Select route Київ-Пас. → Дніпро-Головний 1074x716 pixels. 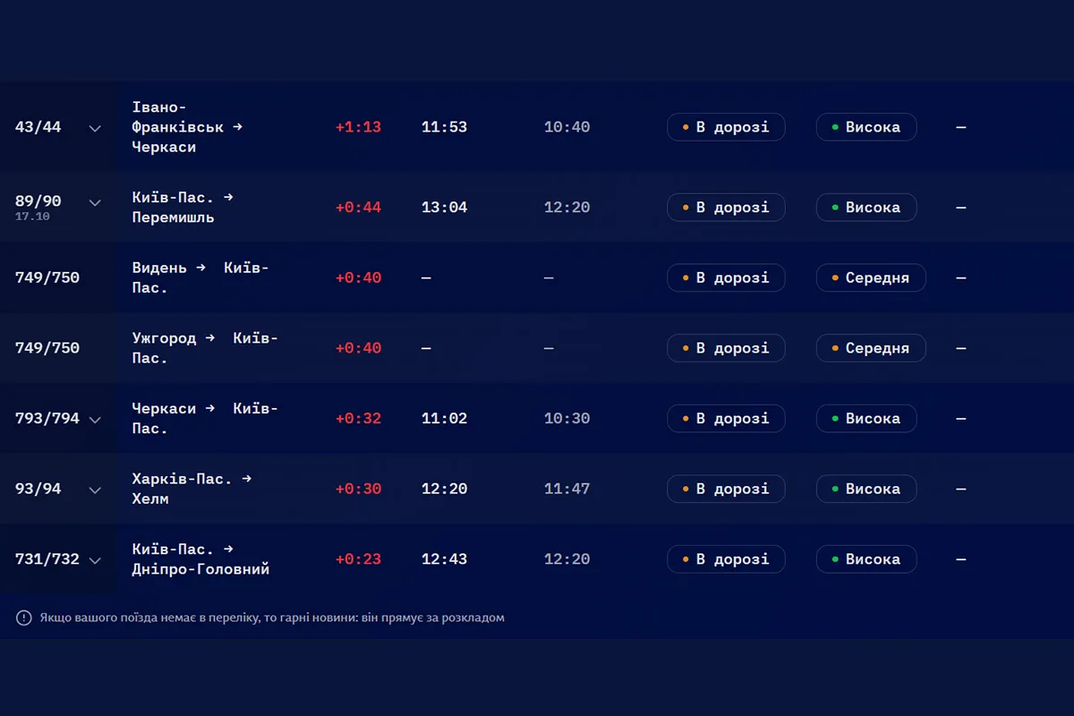coord(200,559)
